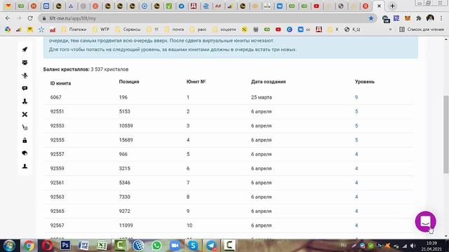The height and width of the screenshot is (252, 449).
Task: Go back in browser history
Action: pos(8,18)
